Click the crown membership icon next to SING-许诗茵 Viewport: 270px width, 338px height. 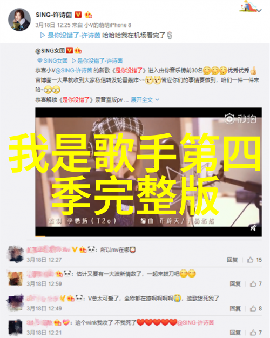tap(89, 15)
